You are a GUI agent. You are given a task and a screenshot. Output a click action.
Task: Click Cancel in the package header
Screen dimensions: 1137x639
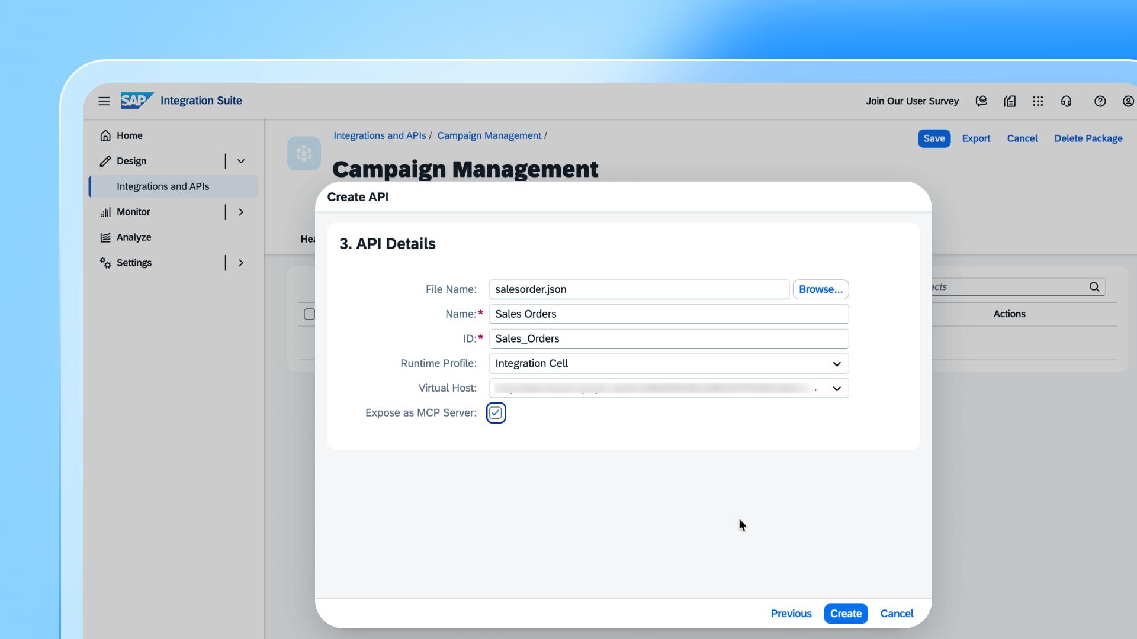tap(1022, 138)
